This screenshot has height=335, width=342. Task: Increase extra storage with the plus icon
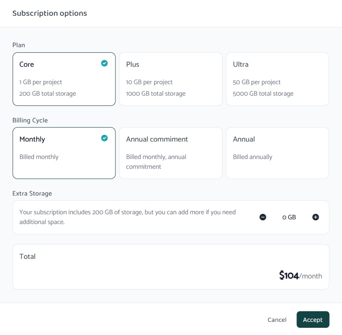point(316,217)
